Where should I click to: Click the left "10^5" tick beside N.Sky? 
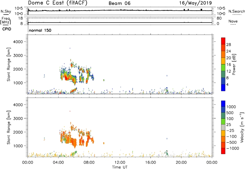(19, 9)
